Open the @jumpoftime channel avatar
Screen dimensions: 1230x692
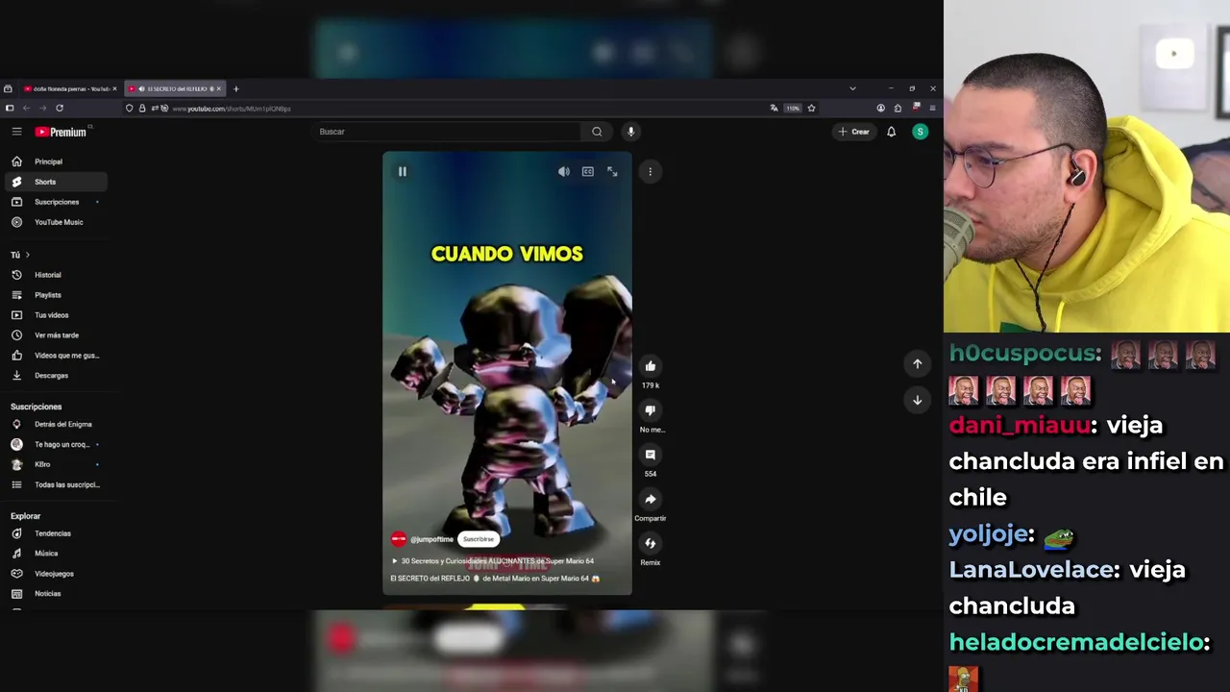(399, 539)
